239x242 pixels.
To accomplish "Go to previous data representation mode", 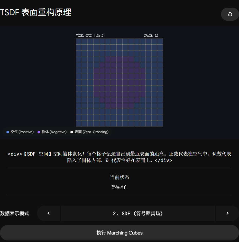I will pos(49,213).
